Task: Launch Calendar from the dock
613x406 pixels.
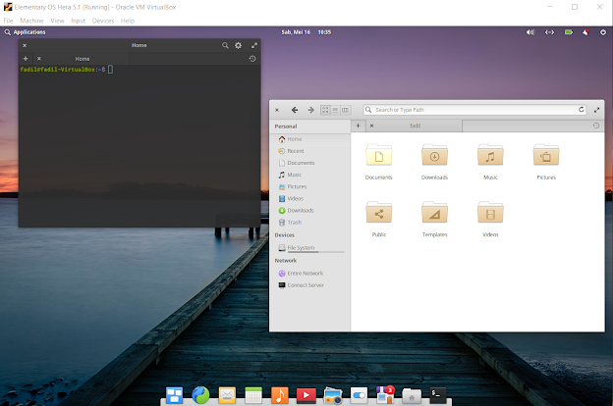Action: pyautogui.click(x=253, y=395)
